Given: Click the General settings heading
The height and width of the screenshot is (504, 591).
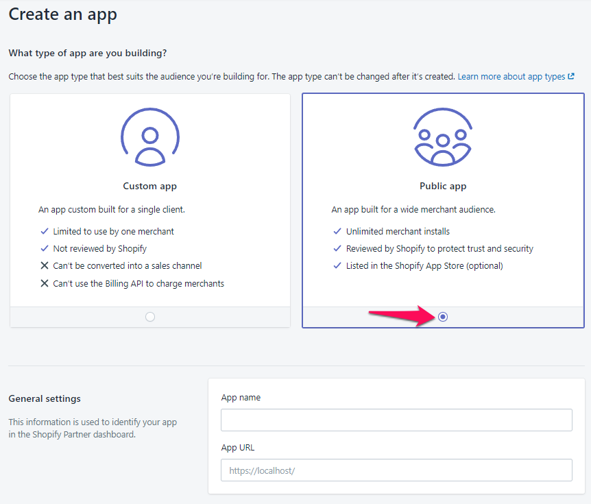Looking at the screenshot, I should (45, 399).
